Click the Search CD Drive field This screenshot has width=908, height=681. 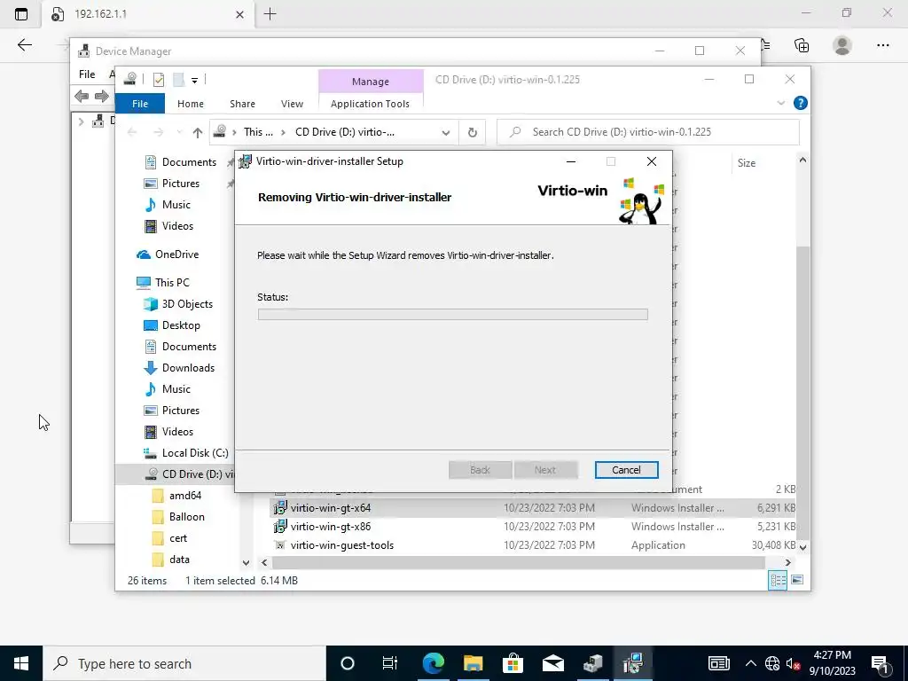[648, 132]
